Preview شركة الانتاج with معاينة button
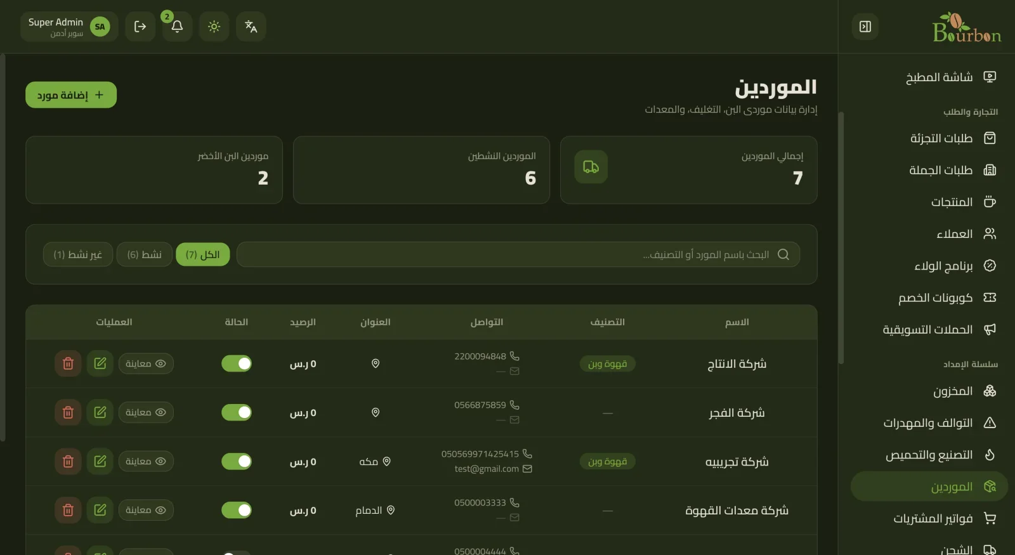This screenshot has width=1015, height=555. coord(146,363)
